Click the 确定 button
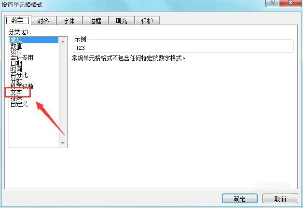Screen dimensions: 303x208 tap(240, 198)
